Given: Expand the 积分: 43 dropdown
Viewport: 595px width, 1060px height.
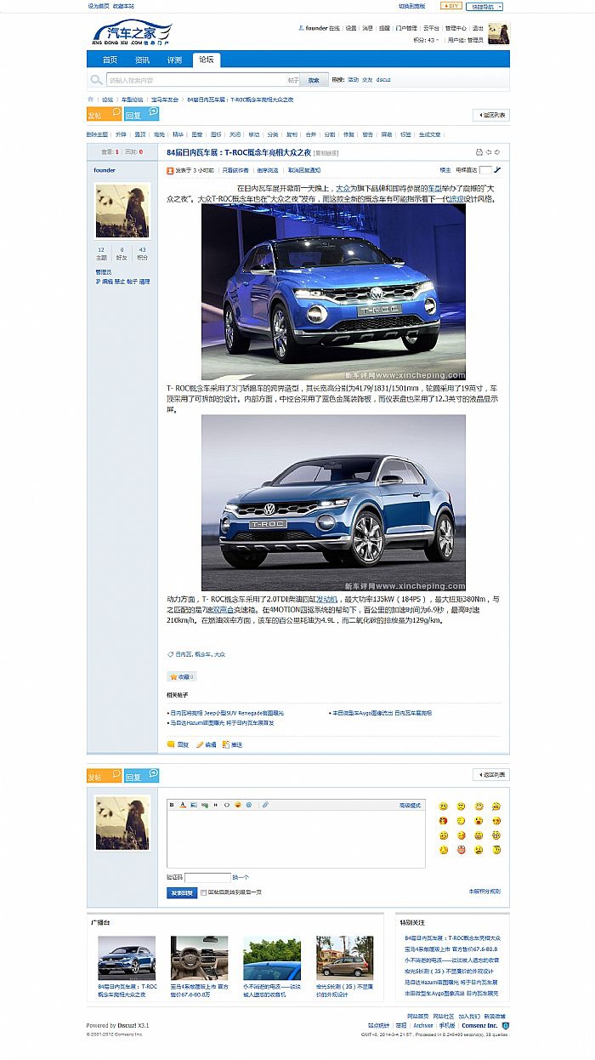Looking at the screenshot, I should tap(427, 40).
